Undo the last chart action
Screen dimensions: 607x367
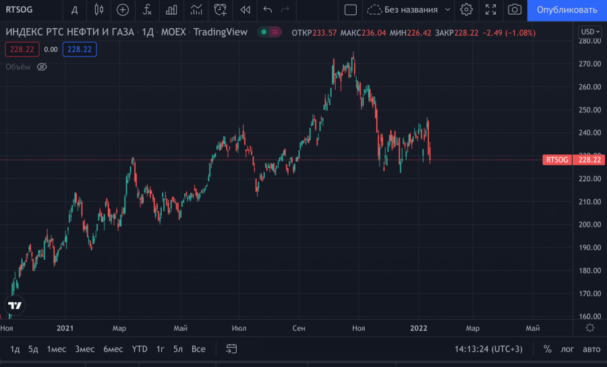point(268,9)
